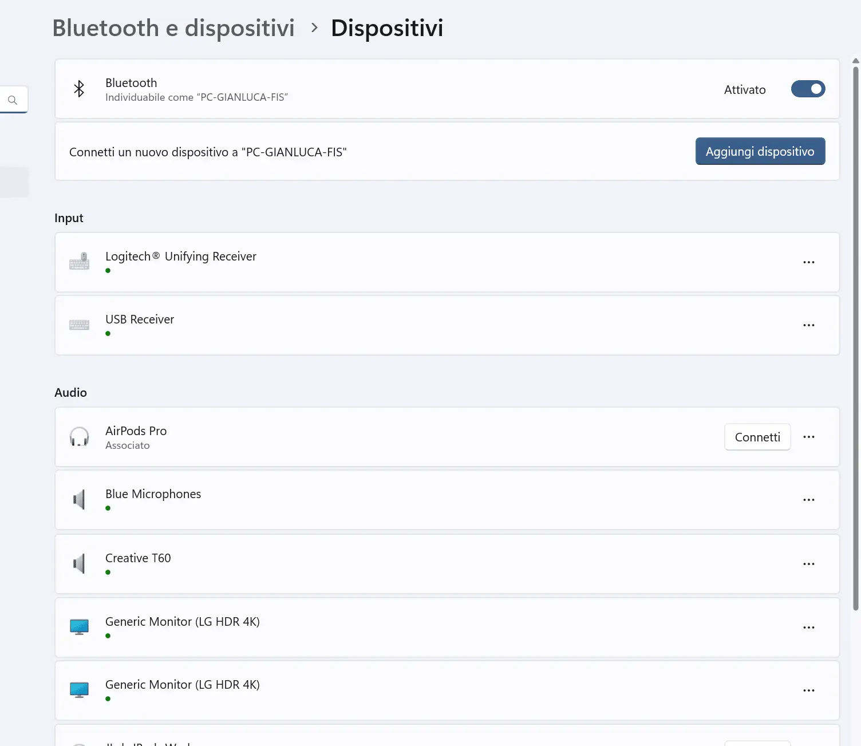The height and width of the screenshot is (746, 861).
Task: Click the Bluetooth icon in the Bluetooth row
Action: pyautogui.click(x=79, y=89)
